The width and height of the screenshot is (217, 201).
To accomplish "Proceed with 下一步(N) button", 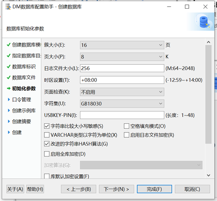I will (116, 189).
